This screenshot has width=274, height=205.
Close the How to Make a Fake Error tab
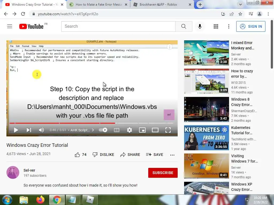tap(126, 5)
